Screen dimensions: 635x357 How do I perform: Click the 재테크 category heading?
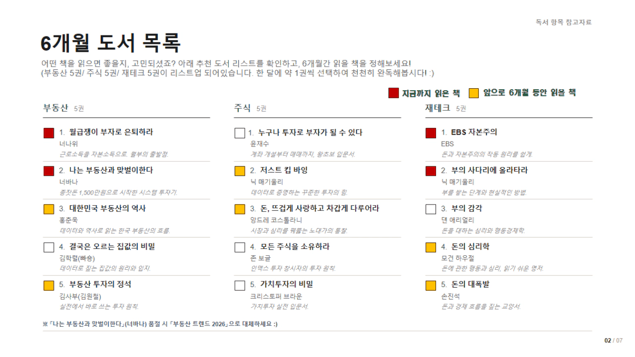click(x=438, y=108)
